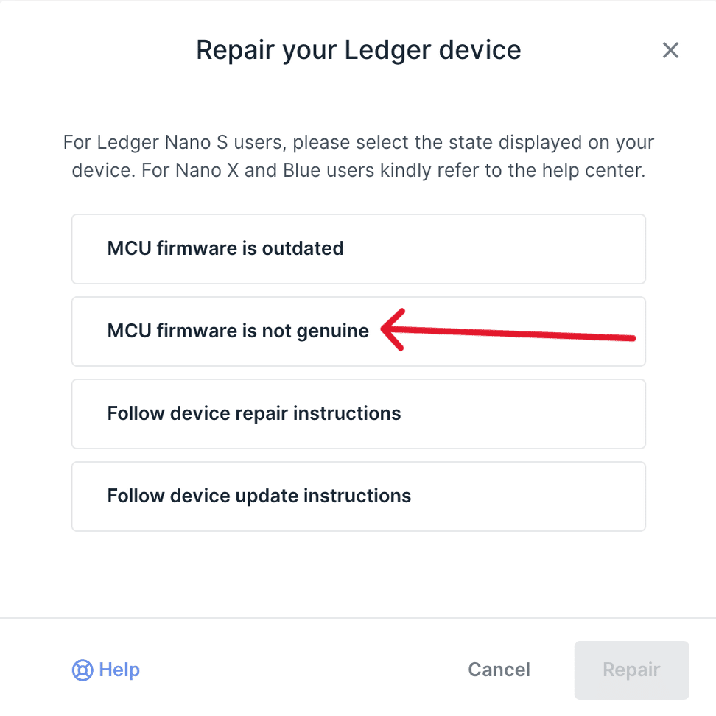Click the lifebuoy Help icon
The image size is (716, 716).
[82, 670]
